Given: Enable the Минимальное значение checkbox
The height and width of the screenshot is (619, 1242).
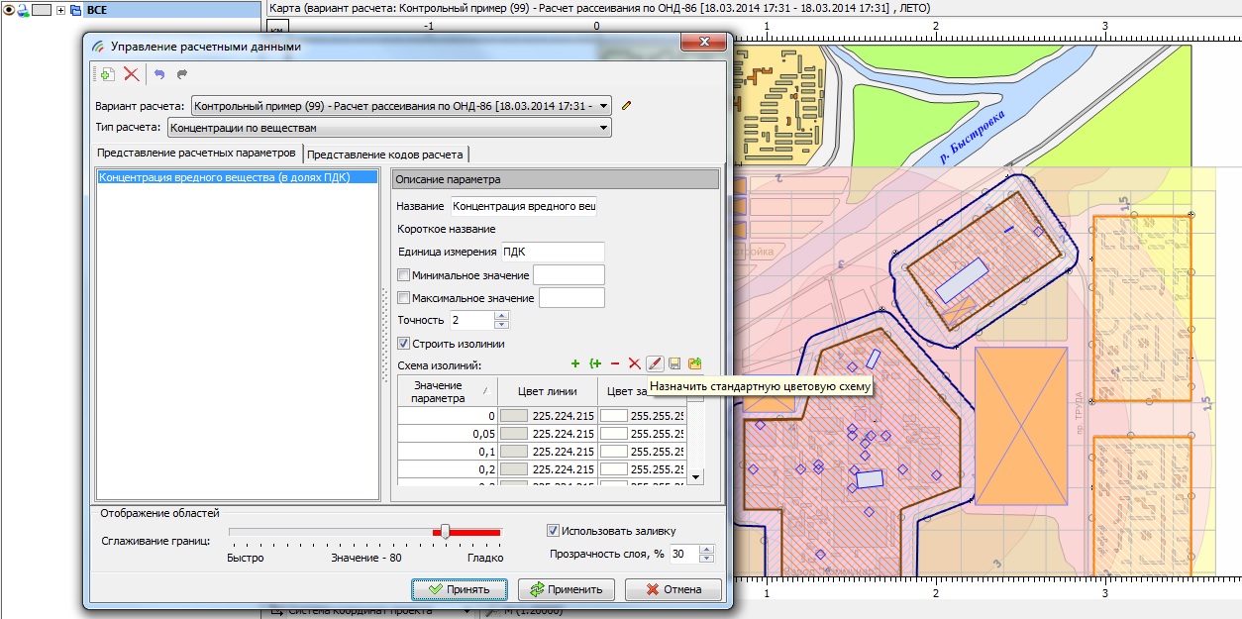Looking at the screenshot, I should [403, 274].
